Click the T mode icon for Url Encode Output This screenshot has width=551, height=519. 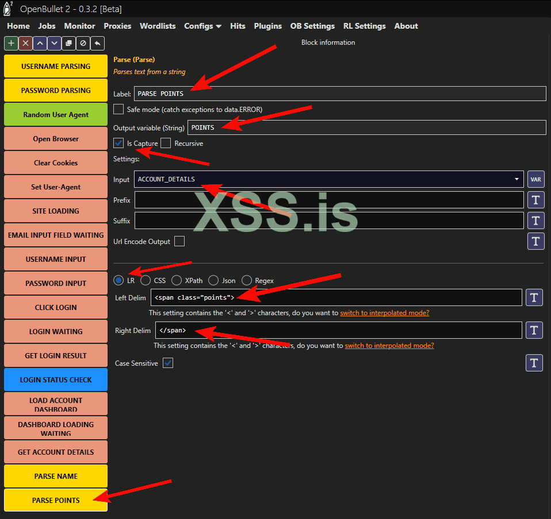point(535,241)
